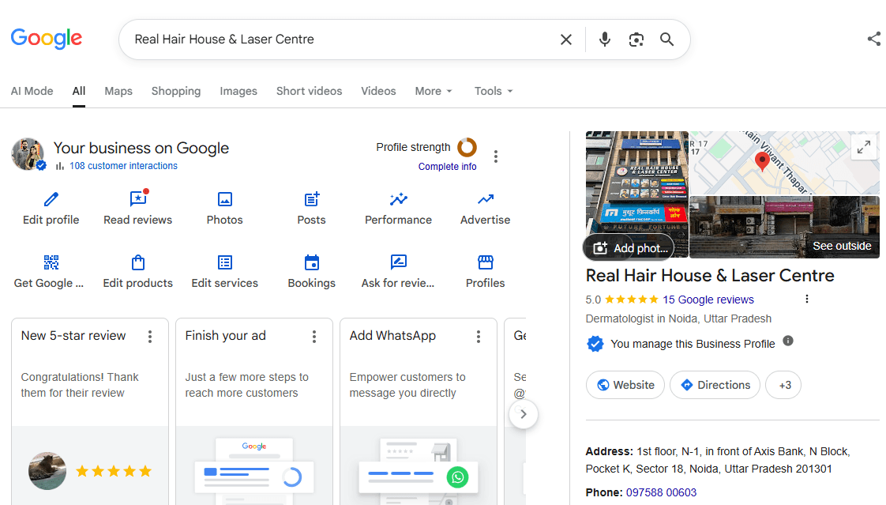This screenshot has width=886, height=505.
Task: Click the share icon at top right
Action: (x=874, y=39)
